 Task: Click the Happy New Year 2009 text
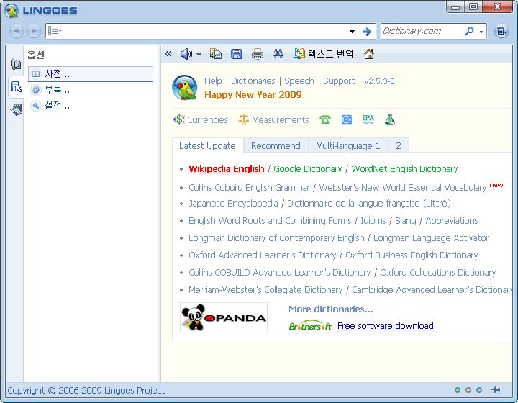[x=253, y=95]
